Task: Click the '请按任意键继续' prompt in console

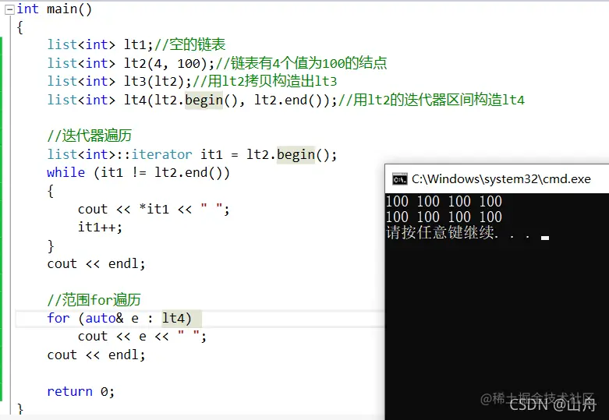Action: [x=440, y=232]
